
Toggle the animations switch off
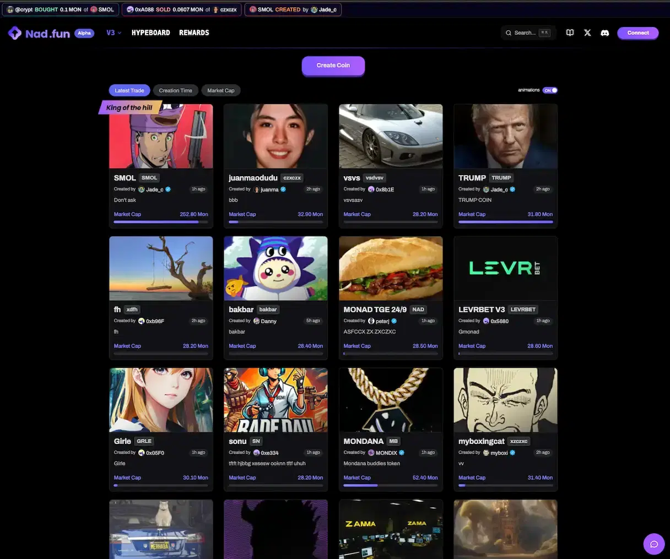(x=550, y=90)
